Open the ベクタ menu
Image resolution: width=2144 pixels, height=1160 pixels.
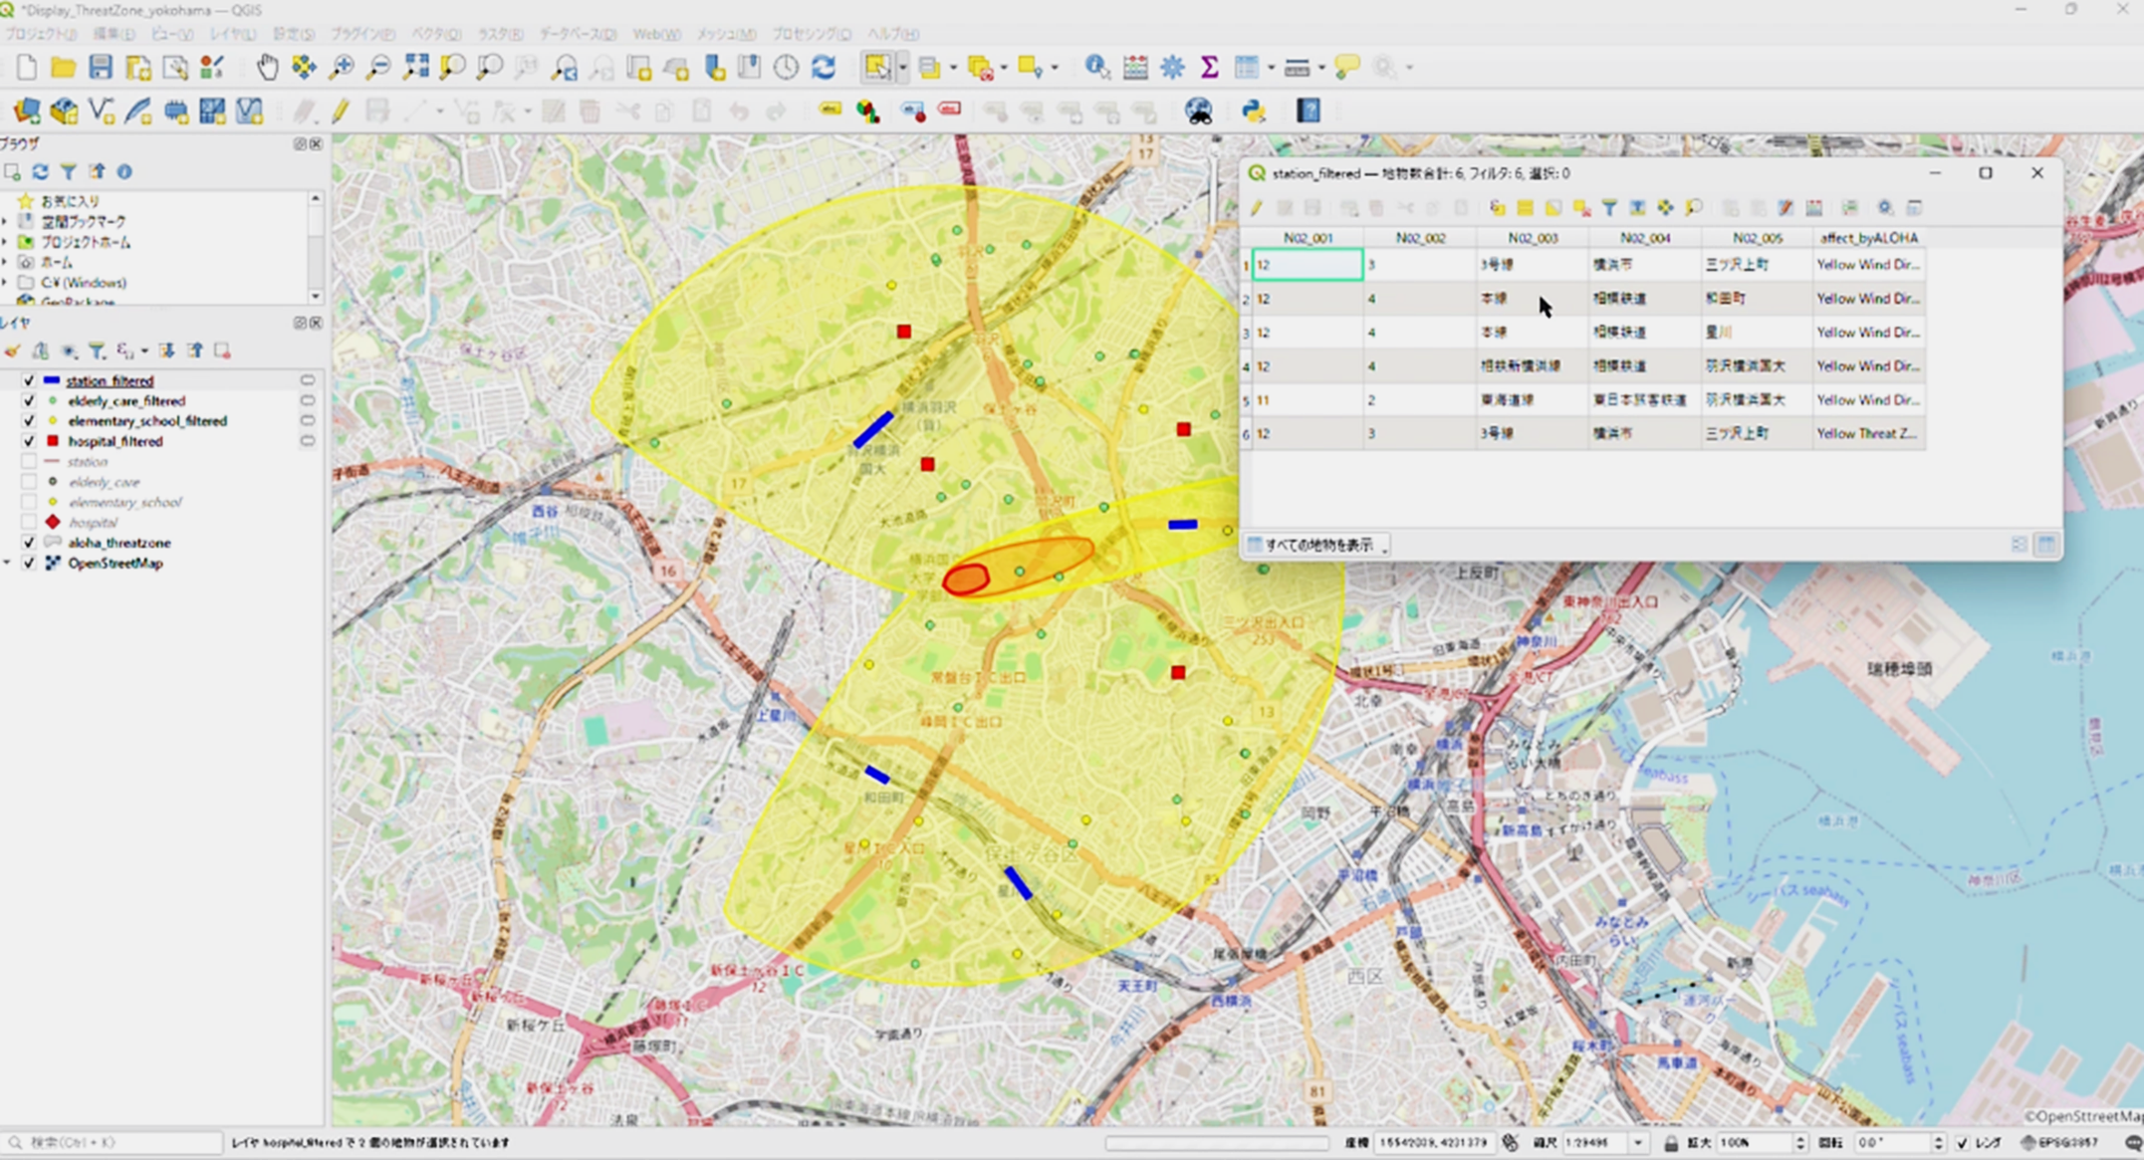[x=435, y=34]
